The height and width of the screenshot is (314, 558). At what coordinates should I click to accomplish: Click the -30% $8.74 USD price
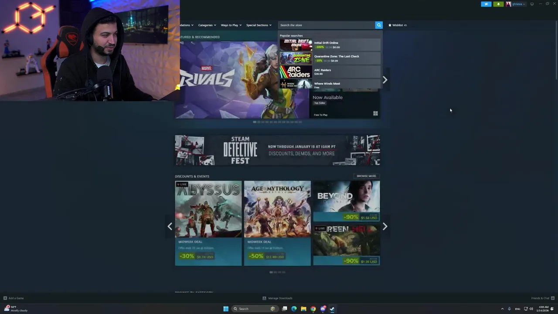coord(196,256)
